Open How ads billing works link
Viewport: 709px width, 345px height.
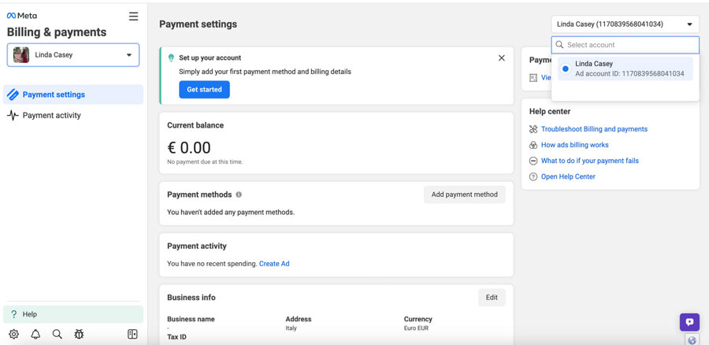[575, 145]
